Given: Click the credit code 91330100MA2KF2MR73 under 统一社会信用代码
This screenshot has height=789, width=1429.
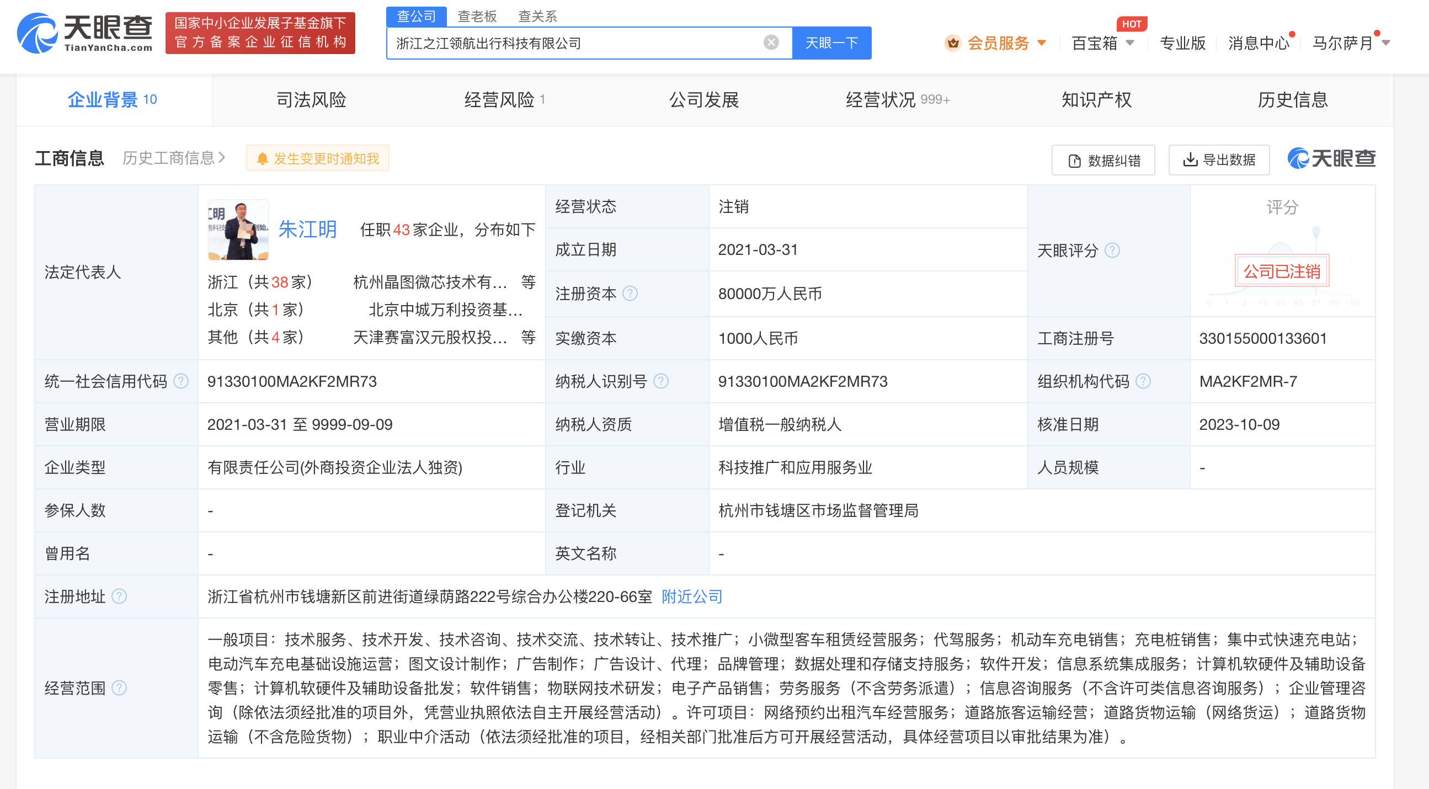Looking at the screenshot, I should click(x=292, y=381).
